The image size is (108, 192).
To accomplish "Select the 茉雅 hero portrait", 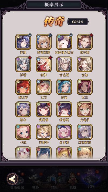I will pos(23,42).
